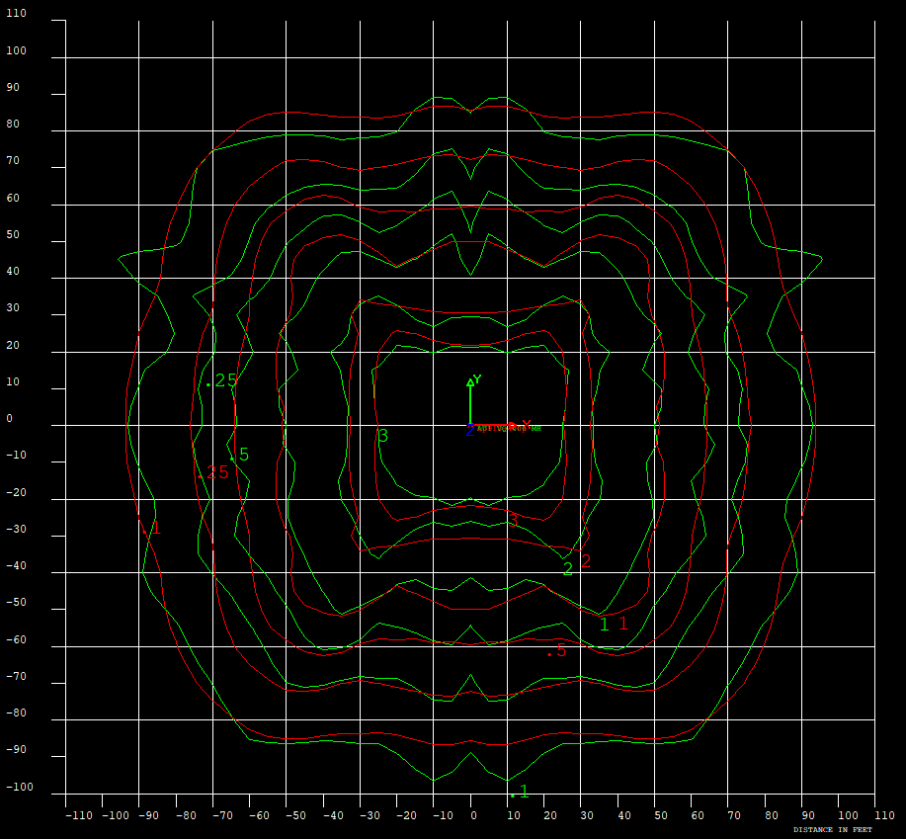Viewport: 906px width, 839px height.
Task: Select the green .5 contour label
Action: pos(240,455)
